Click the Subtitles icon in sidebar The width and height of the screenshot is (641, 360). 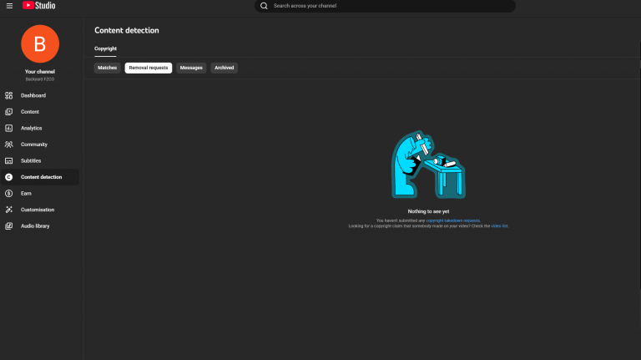(x=8, y=160)
